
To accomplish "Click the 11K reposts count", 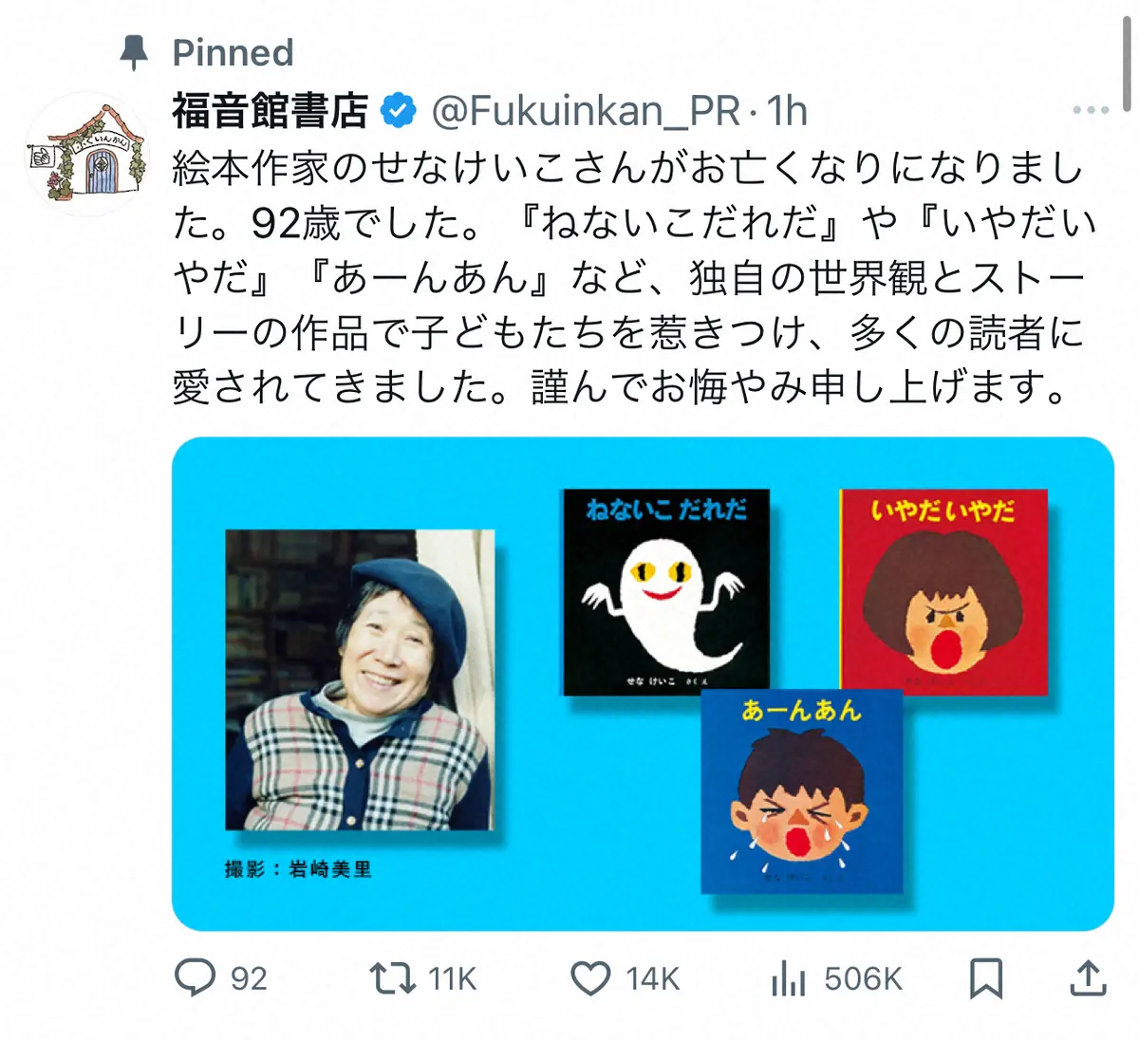I will (x=453, y=978).
